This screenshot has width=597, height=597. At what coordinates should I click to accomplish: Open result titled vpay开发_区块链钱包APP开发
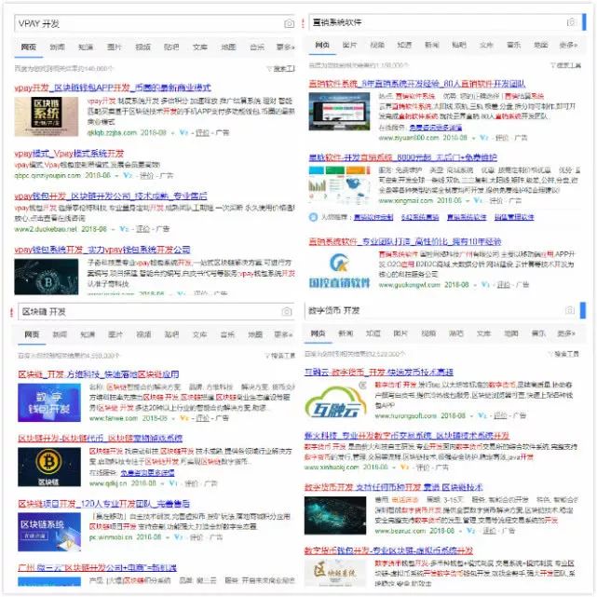click(x=113, y=88)
